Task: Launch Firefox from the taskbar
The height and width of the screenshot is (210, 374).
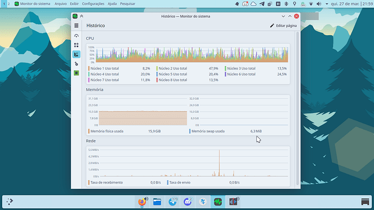Action: click(142, 202)
